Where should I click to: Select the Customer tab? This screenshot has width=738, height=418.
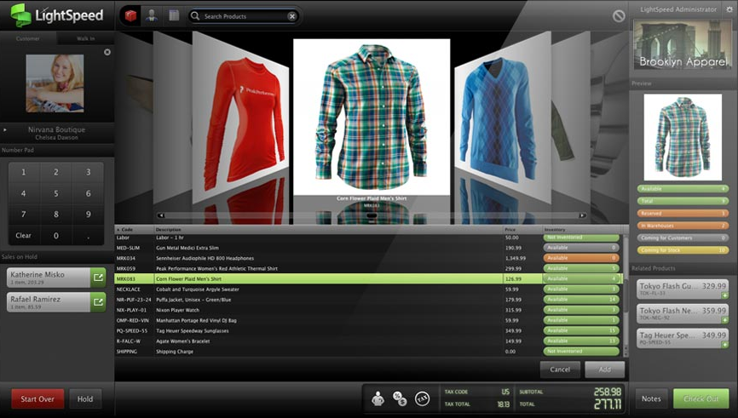29,38
